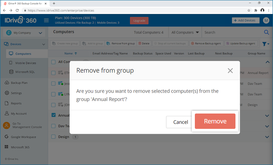The height and width of the screenshot is (165, 273).
Task: Open Mobile Devices in the sidebar
Action: pos(26,63)
